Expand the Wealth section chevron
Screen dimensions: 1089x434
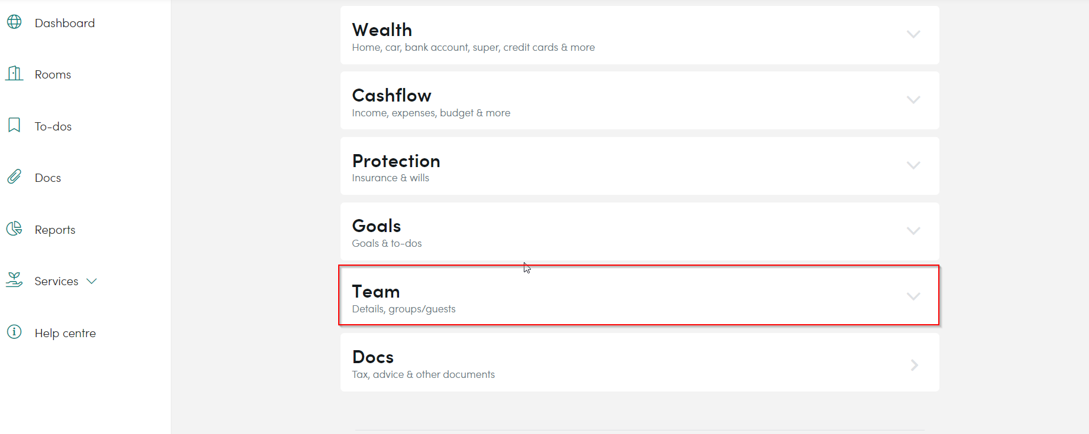(x=913, y=34)
